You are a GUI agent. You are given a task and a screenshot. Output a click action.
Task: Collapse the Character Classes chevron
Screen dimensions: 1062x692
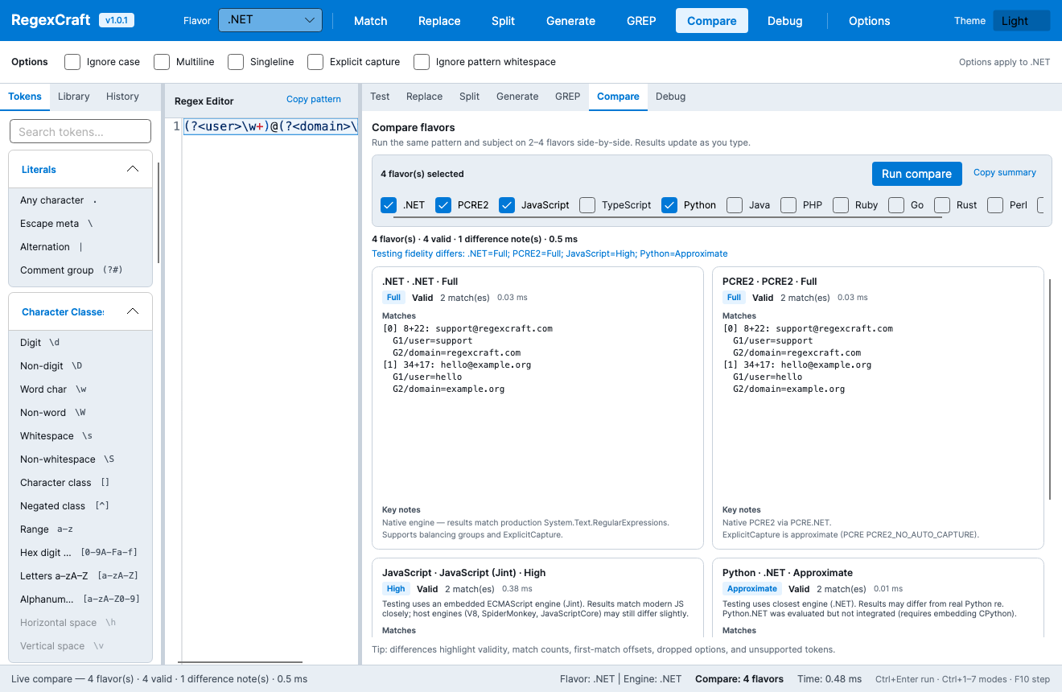coord(133,311)
